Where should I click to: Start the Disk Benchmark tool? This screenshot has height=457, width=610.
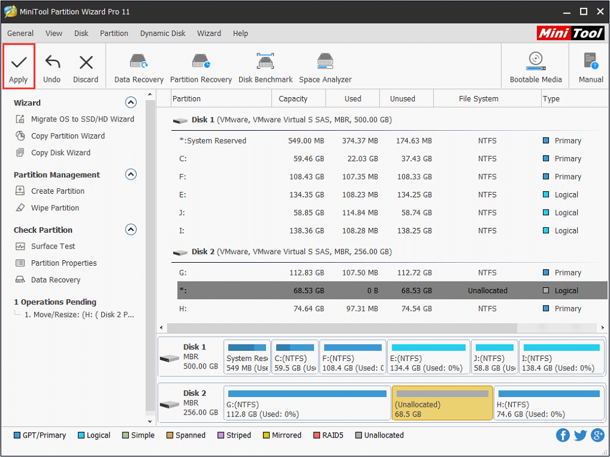tap(265, 68)
